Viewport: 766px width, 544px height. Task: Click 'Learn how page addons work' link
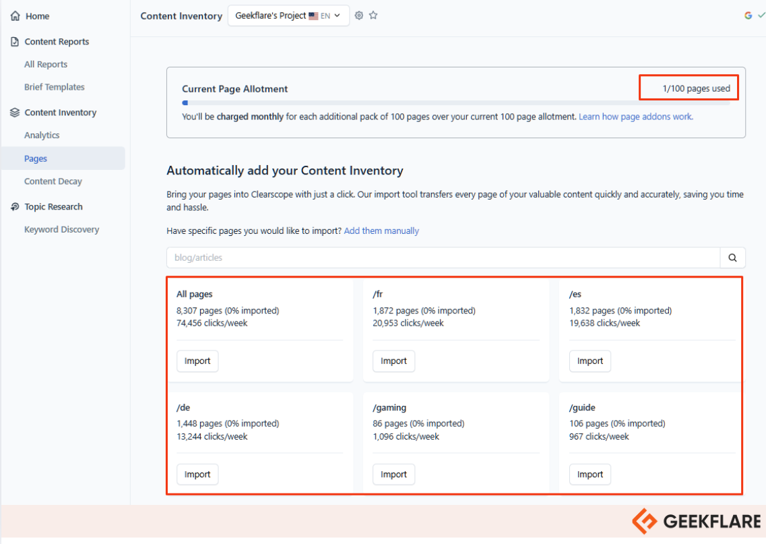(635, 117)
